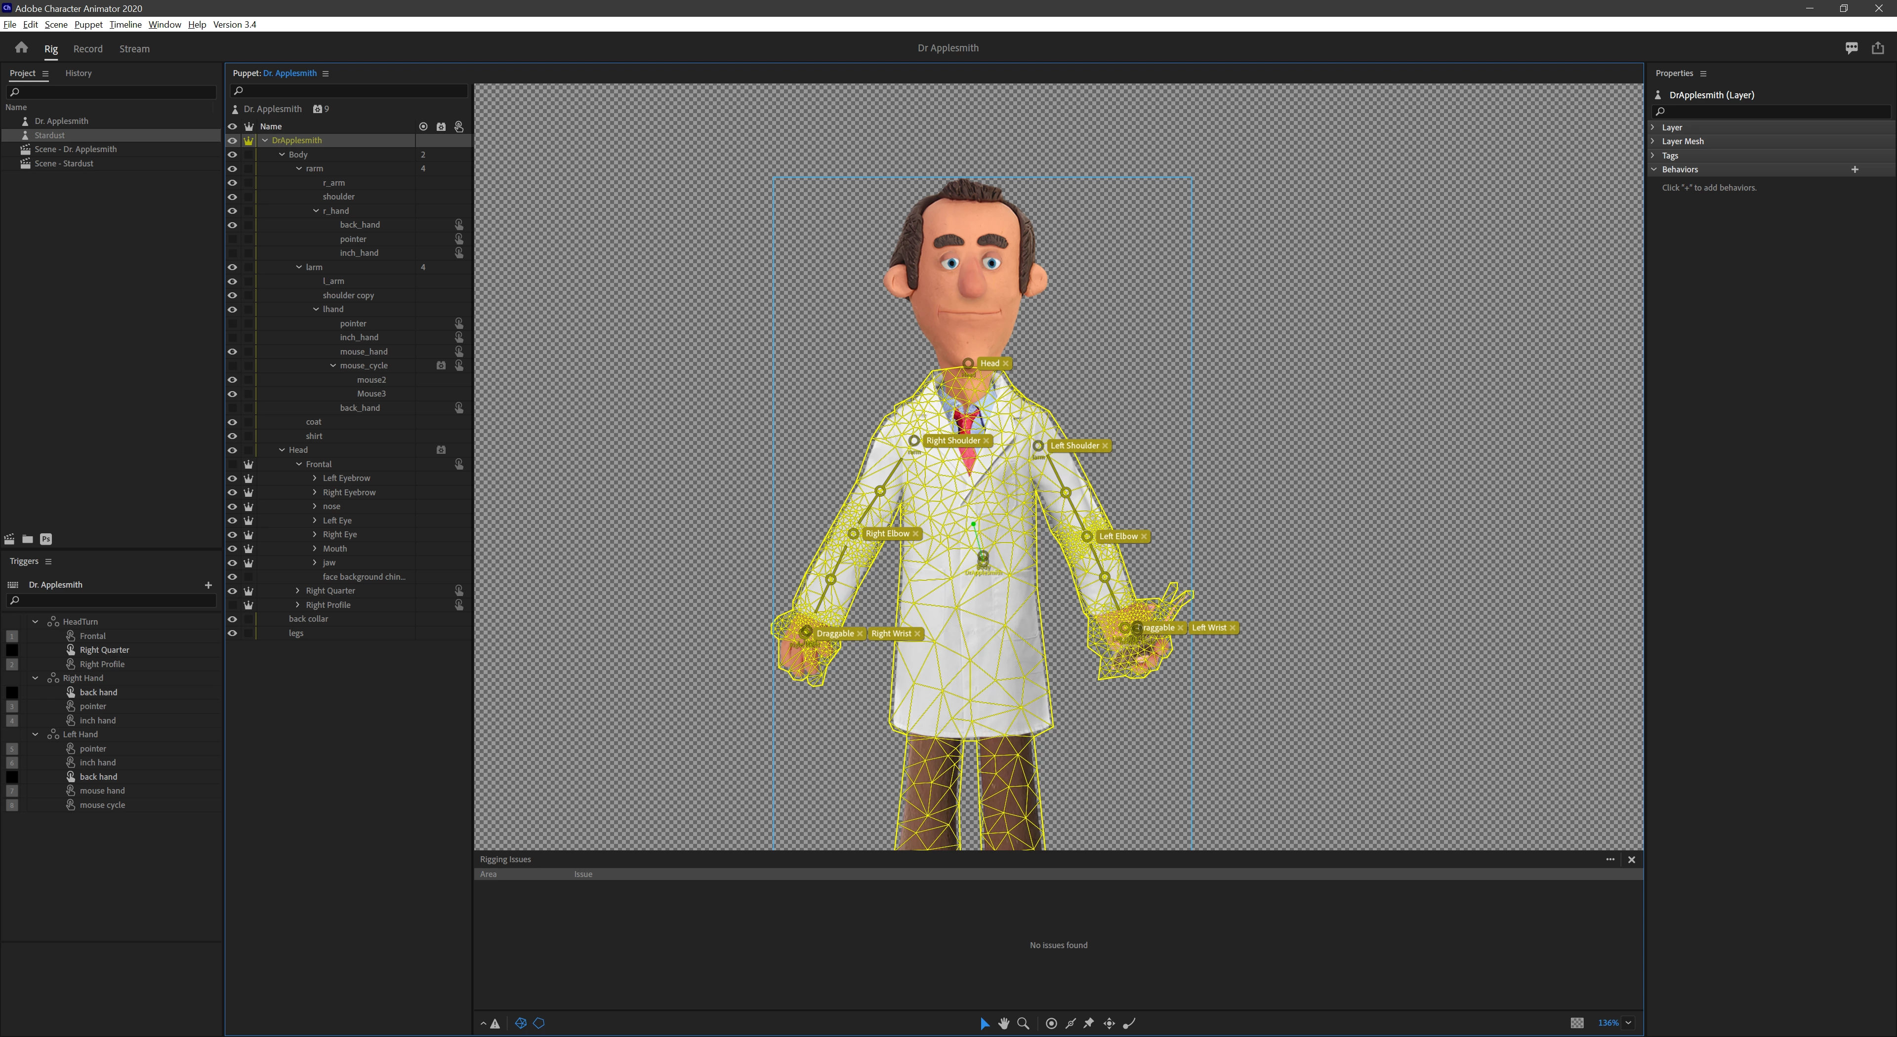The image size is (1897, 1037).
Task: Collapse the Body group
Action: (x=282, y=155)
